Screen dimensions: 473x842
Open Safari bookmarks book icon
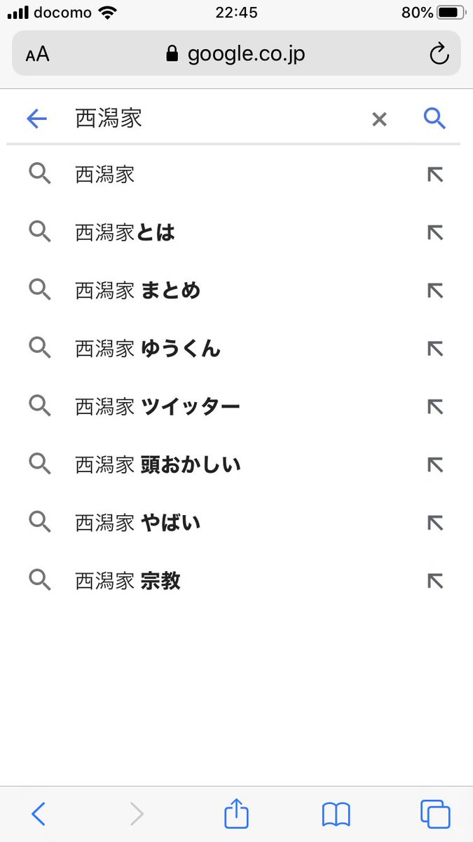pyautogui.click(x=336, y=815)
